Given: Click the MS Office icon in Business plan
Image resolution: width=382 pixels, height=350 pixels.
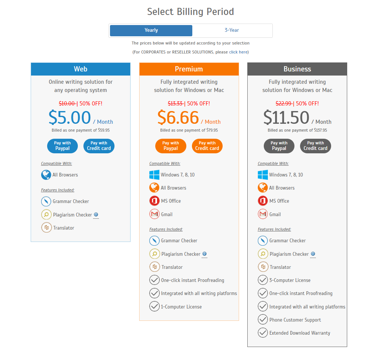Looking at the screenshot, I should point(263,201).
